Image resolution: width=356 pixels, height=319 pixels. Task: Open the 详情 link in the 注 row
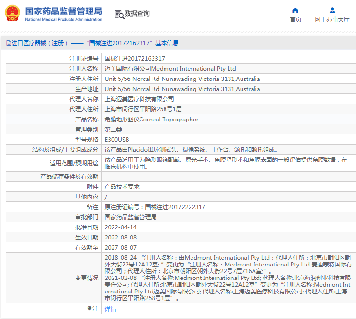pos(110,309)
